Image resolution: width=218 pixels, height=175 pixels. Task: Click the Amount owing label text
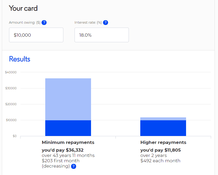(x=24, y=23)
